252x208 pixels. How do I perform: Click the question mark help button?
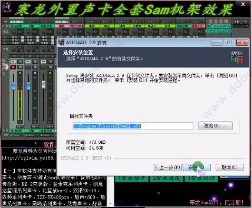245,22
